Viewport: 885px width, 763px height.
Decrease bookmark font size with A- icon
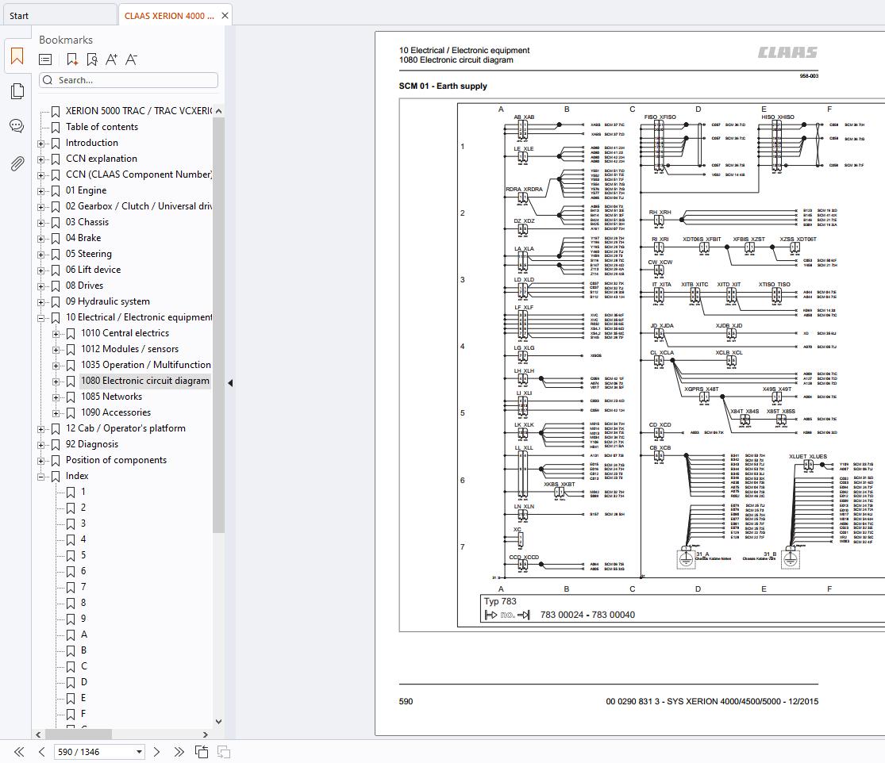coord(132,59)
